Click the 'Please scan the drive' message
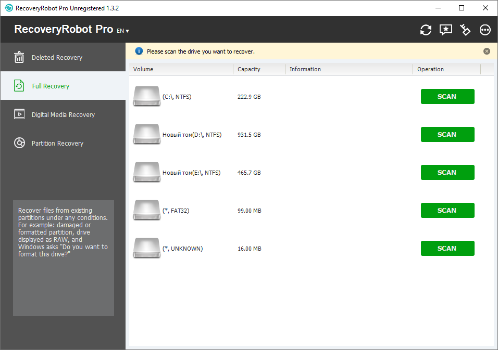 pos(201,51)
